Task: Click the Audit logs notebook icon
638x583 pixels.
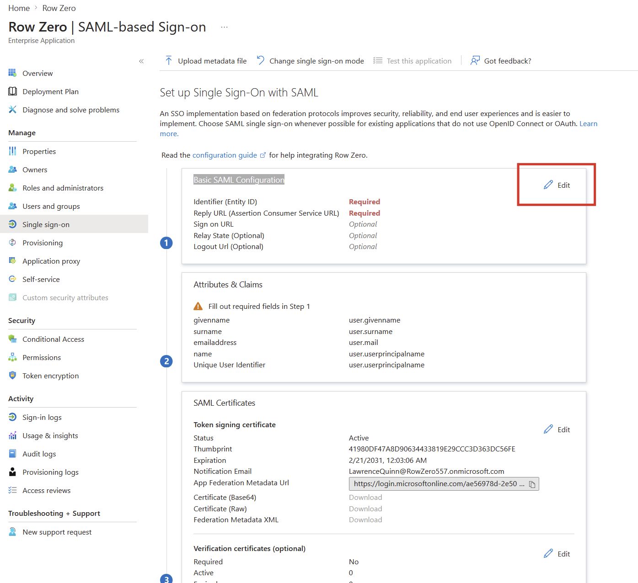Action: pos(12,454)
